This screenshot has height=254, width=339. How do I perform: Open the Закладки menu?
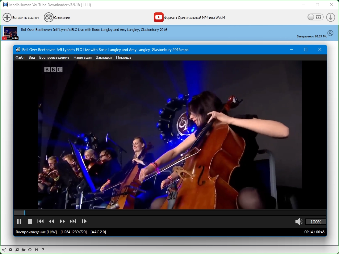104,57
